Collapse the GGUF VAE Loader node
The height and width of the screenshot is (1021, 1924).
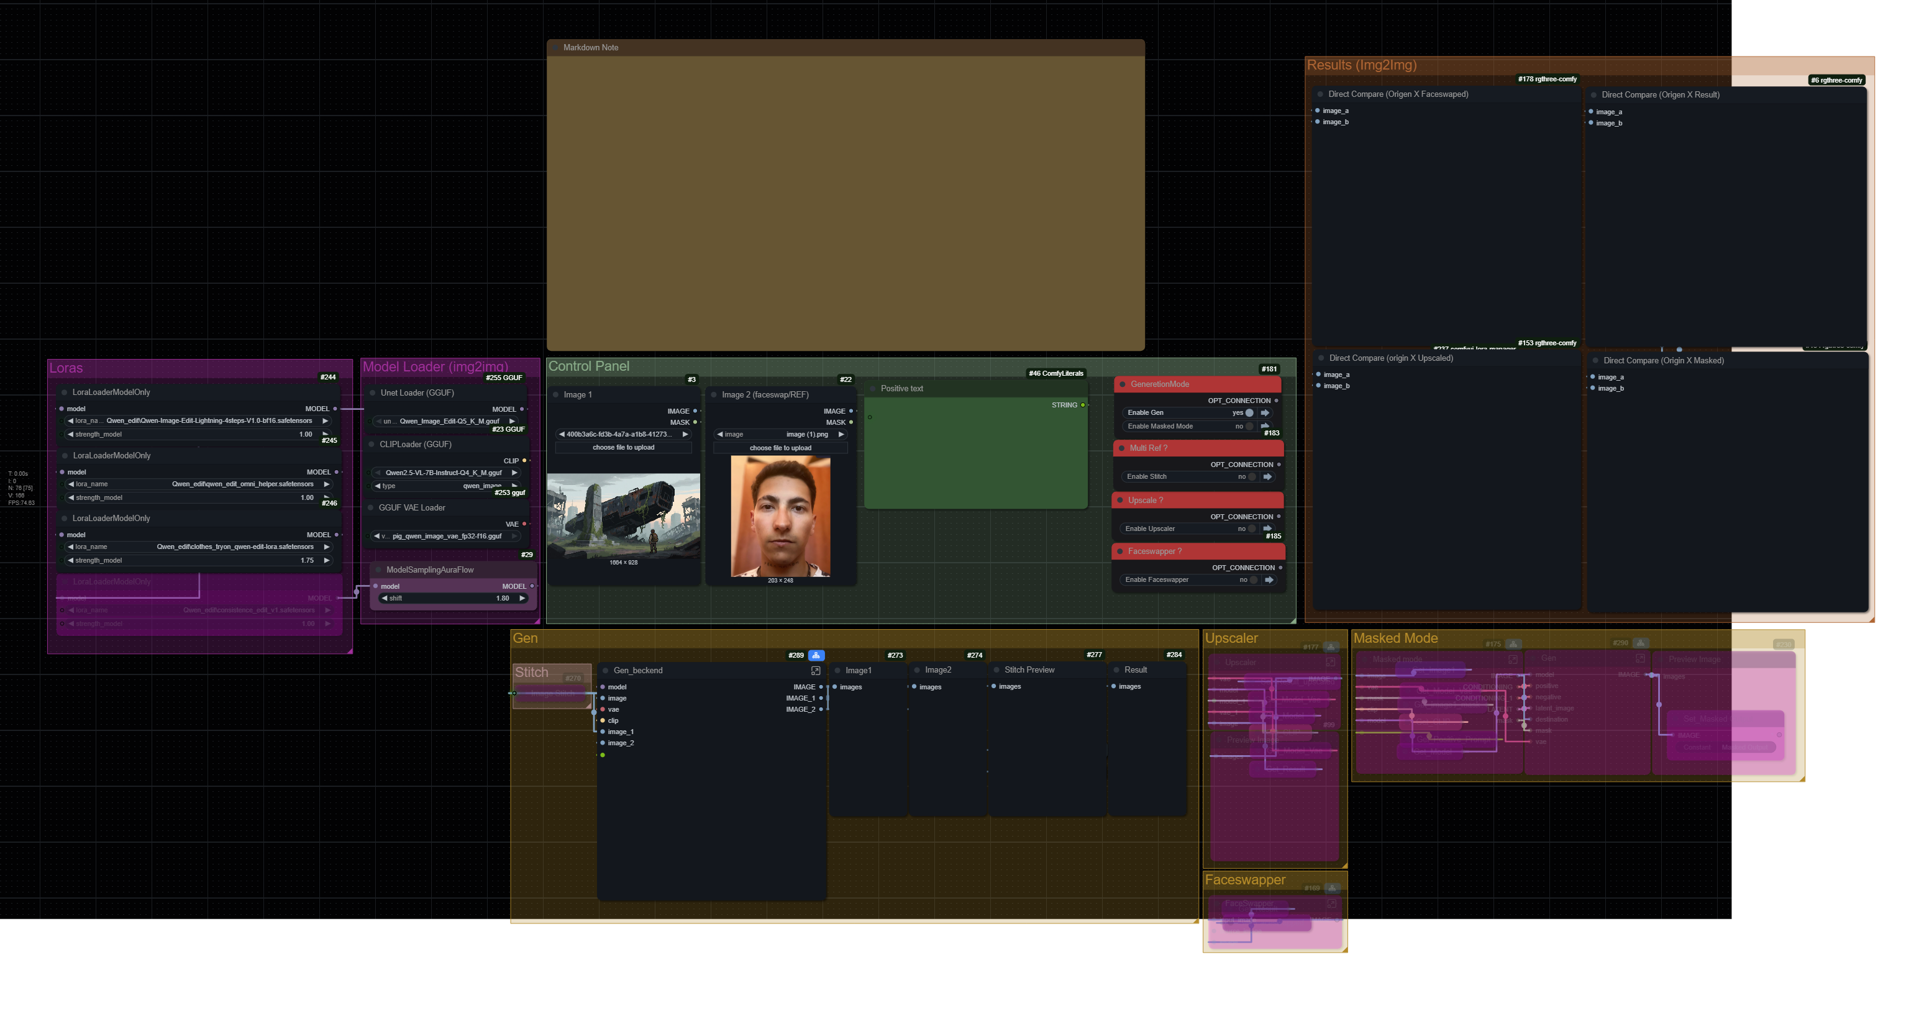coord(370,508)
